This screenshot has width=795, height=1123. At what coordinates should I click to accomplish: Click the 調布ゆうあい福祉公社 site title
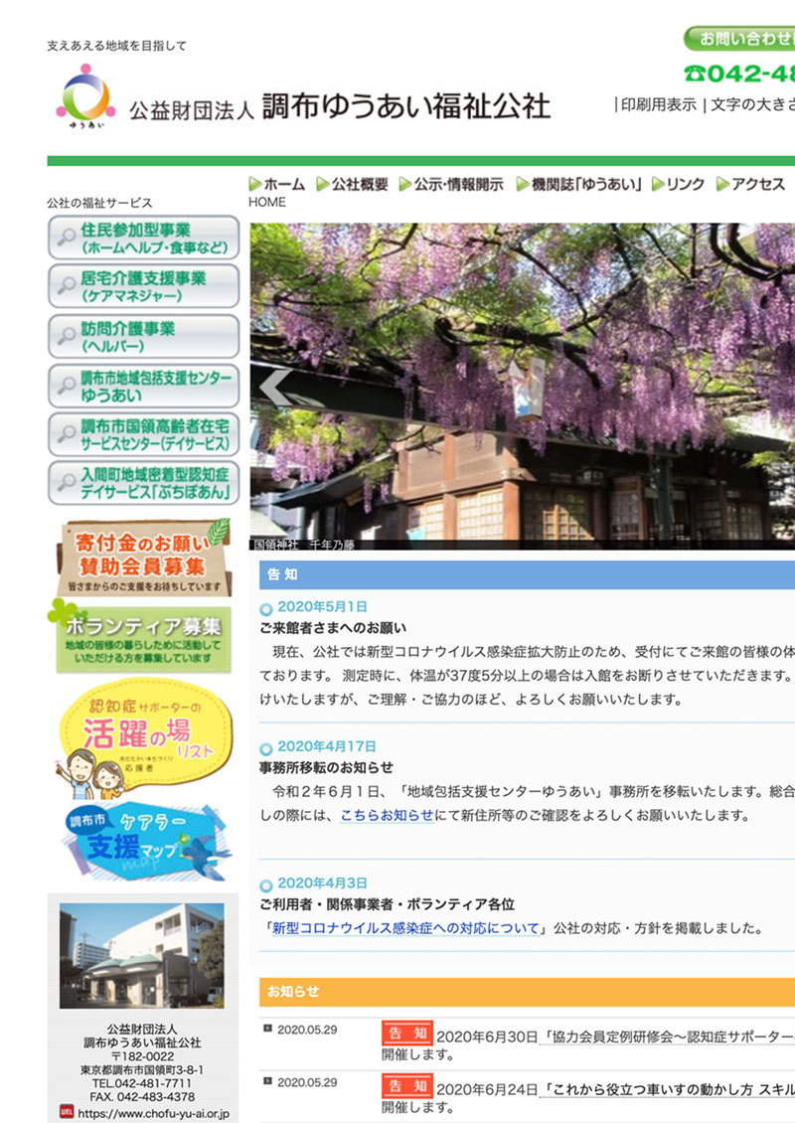point(405,106)
